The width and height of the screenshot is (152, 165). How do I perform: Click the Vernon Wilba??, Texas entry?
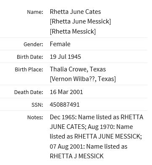point(83,79)
